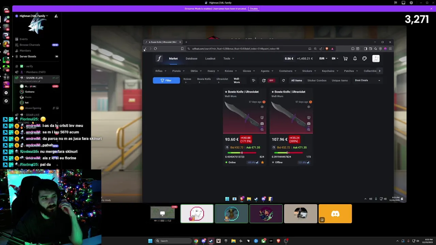
Task: Toggle watch eye on the 107.96 € knife
Action: (x=309, y=107)
